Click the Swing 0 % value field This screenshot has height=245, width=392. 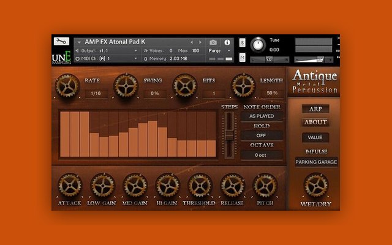pyautogui.click(x=155, y=94)
